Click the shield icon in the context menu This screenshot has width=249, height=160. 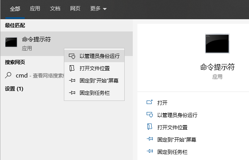72,56
